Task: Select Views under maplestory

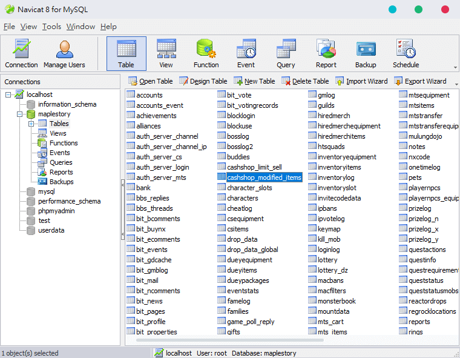Action: pos(57,133)
